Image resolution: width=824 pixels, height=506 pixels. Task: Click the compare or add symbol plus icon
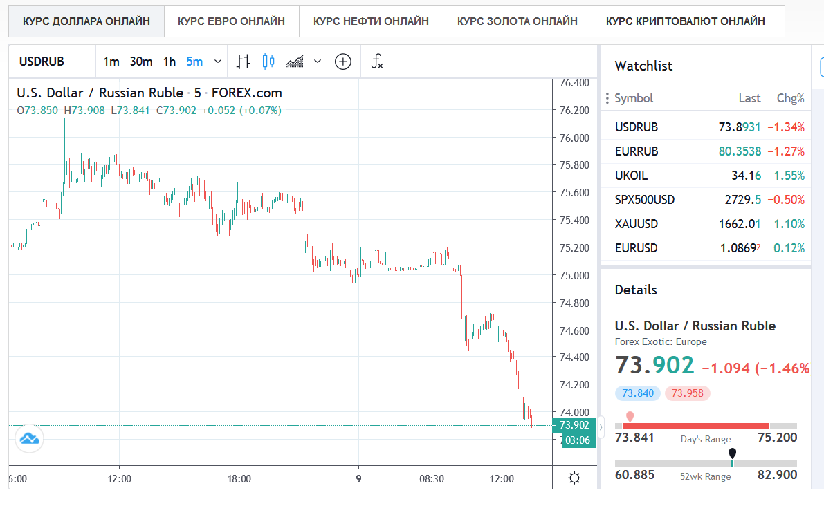343,62
